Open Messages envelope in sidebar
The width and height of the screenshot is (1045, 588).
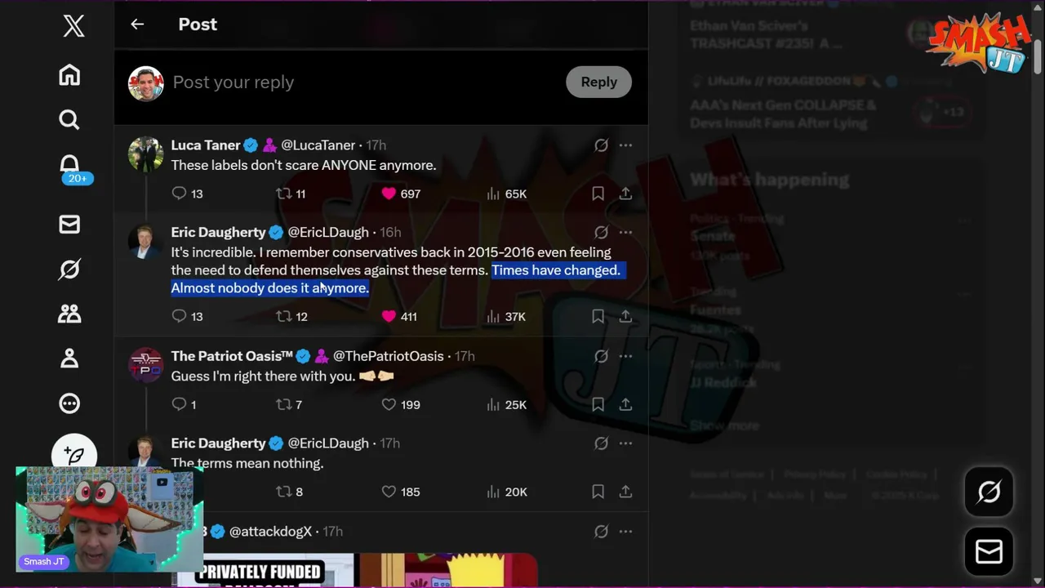tap(69, 224)
